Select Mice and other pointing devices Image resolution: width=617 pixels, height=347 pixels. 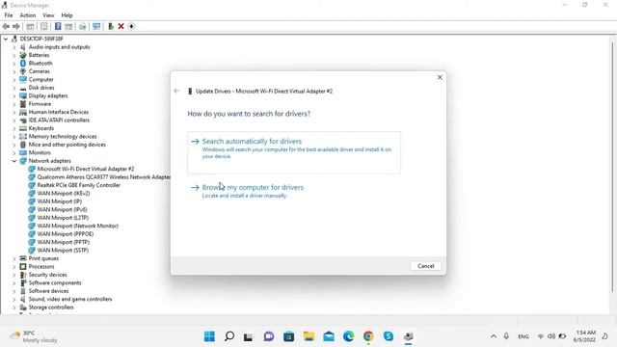click(x=67, y=145)
